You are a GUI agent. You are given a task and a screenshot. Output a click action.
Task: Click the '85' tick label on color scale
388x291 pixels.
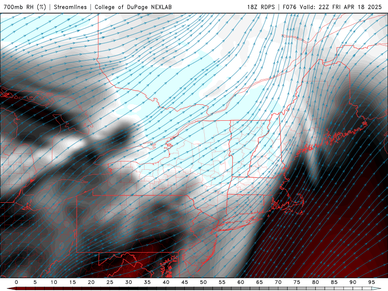[334, 282]
